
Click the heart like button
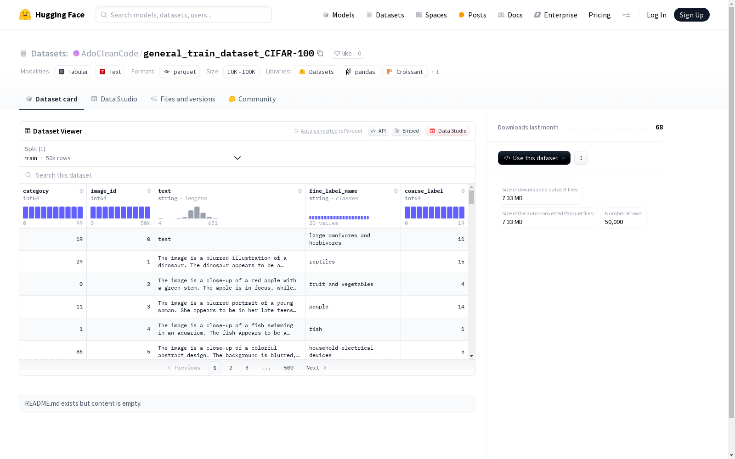[343, 53]
